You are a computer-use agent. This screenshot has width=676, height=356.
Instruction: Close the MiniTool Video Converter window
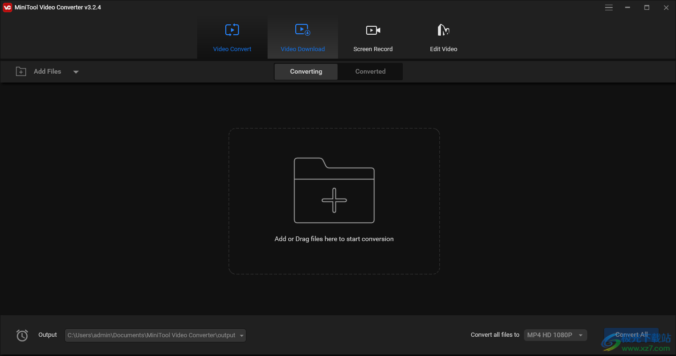(x=666, y=8)
